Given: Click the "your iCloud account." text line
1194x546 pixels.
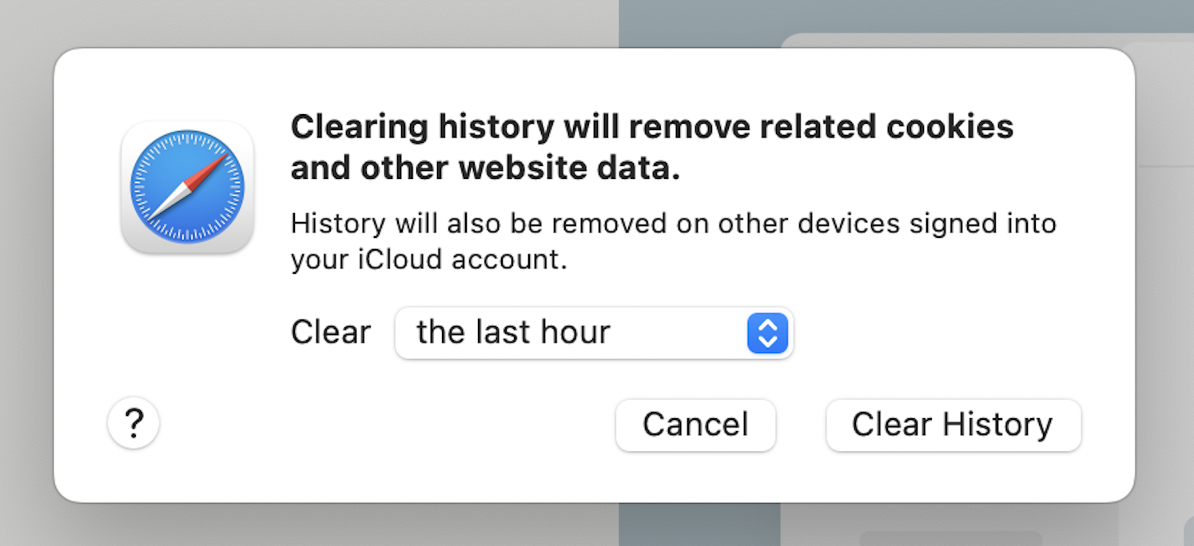Looking at the screenshot, I should tap(428, 261).
